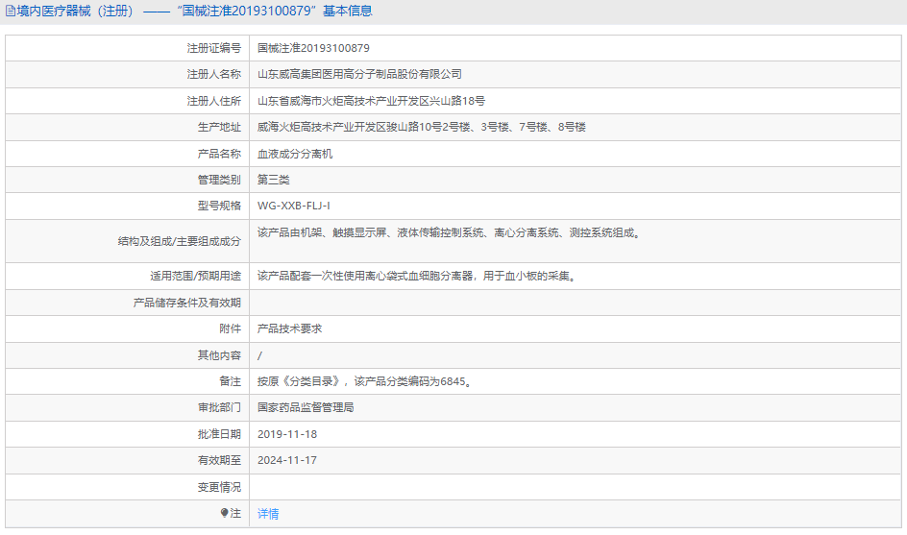Click the 有效期至 label

click(x=219, y=460)
